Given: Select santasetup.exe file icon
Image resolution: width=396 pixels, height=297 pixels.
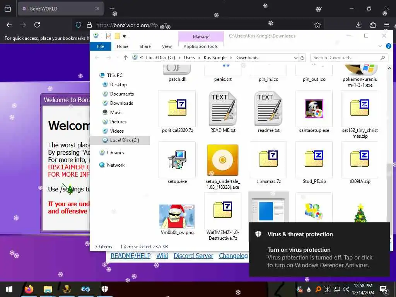Looking at the screenshot, I should 314,109.
